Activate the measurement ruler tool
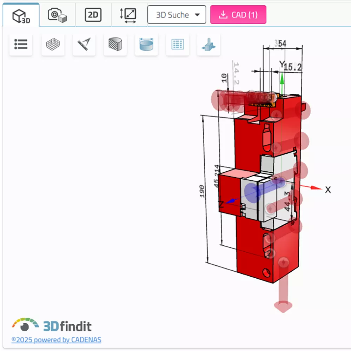 point(84,44)
